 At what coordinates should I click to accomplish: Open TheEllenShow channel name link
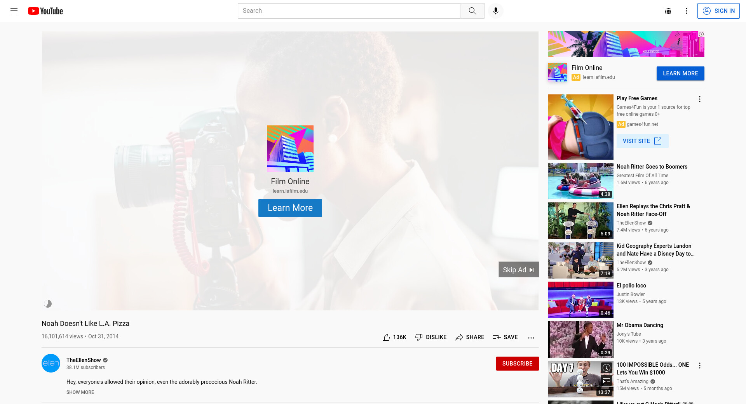(x=84, y=360)
